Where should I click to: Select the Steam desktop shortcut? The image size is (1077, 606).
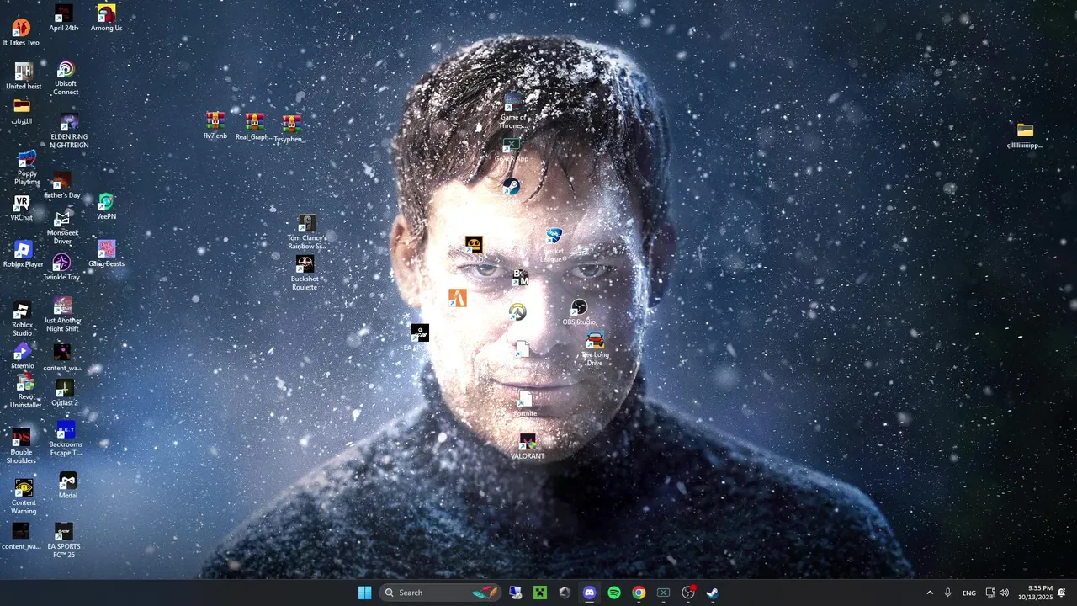512,187
